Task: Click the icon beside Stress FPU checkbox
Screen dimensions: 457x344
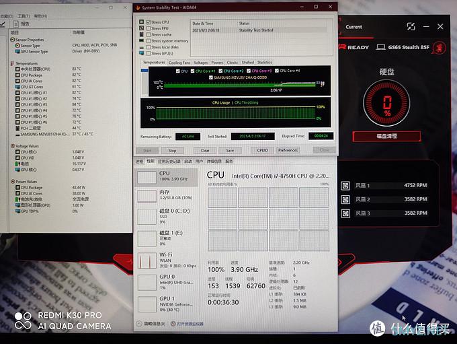Action: (x=141, y=28)
